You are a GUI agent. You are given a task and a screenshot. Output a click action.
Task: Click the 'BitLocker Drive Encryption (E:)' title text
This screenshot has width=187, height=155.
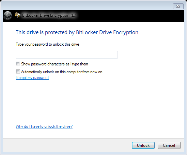click(x=49, y=15)
